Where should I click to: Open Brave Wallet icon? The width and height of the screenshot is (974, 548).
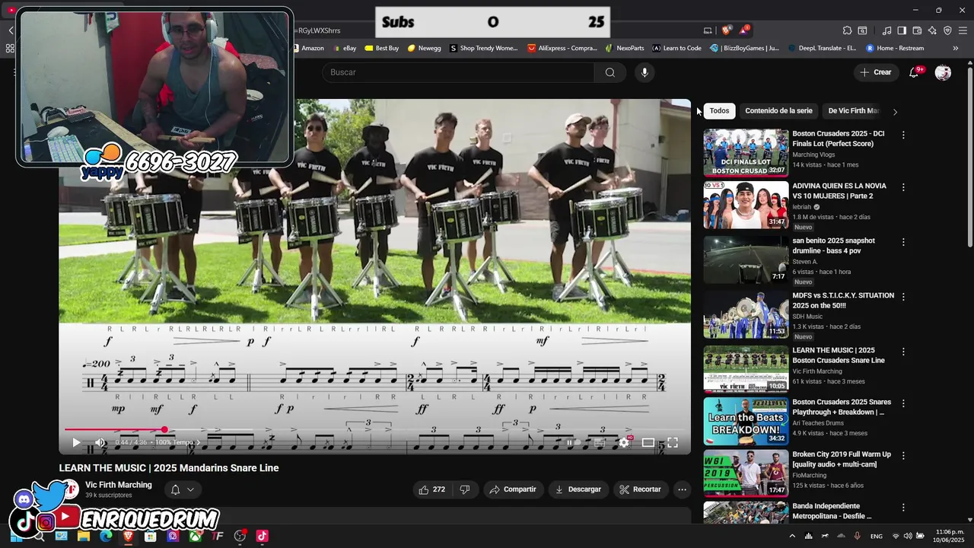pyautogui.click(x=917, y=30)
